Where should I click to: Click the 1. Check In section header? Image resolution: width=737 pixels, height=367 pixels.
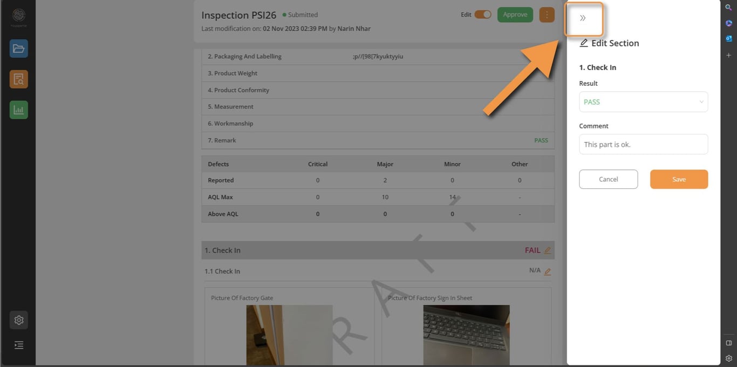(x=378, y=250)
